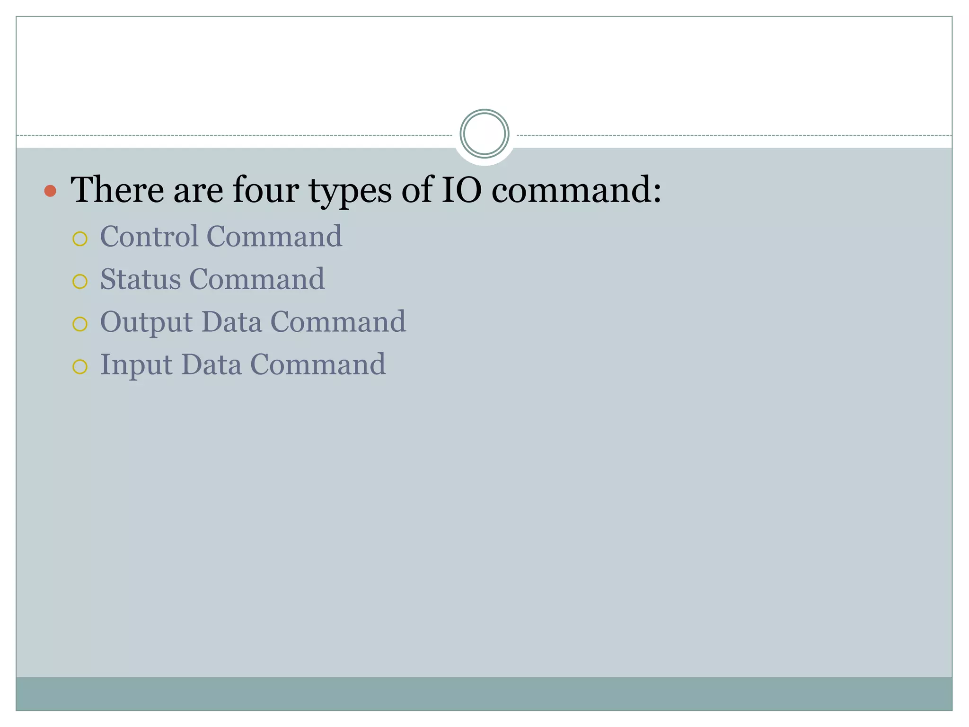The image size is (969, 727).
Task: Select the yellow bullet beside Control Command
Action: (x=80, y=239)
